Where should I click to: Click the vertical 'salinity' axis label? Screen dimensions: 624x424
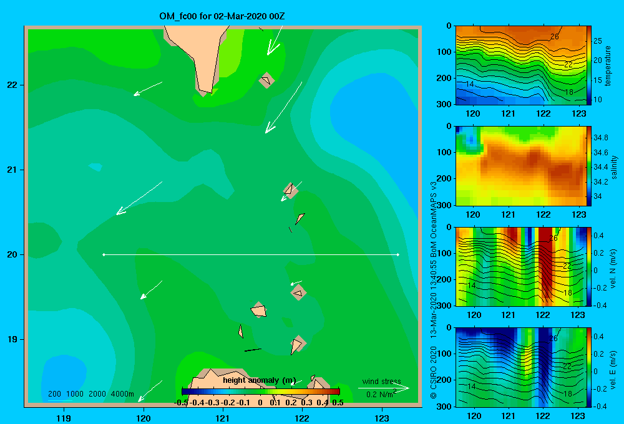(x=614, y=167)
